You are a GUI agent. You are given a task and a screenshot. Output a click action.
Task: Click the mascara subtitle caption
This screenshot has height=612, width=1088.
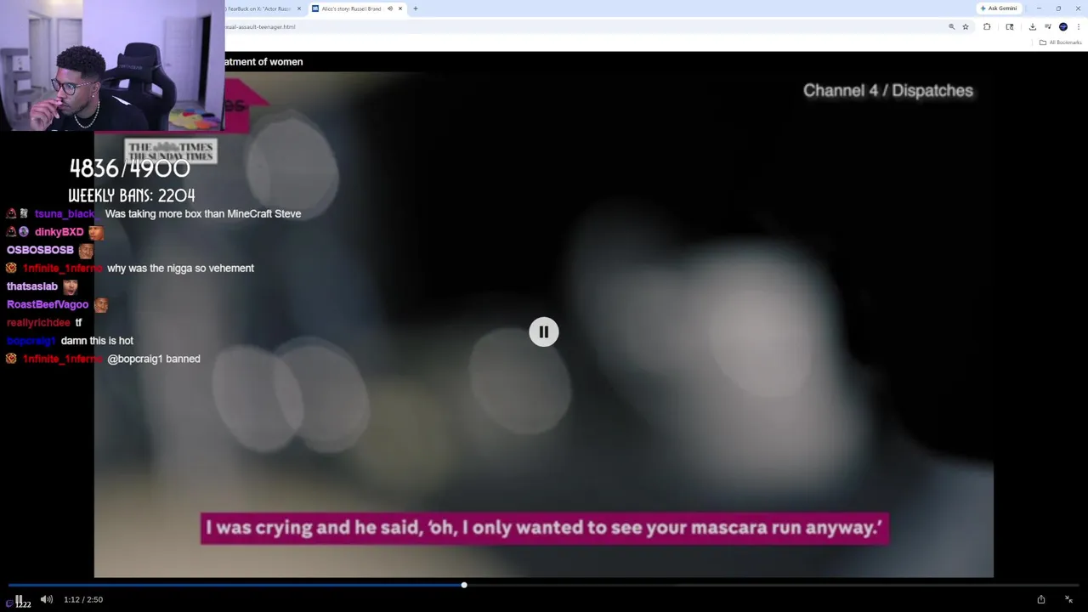(544, 528)
